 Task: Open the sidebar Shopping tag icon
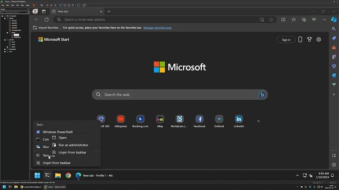click(334, 38)
